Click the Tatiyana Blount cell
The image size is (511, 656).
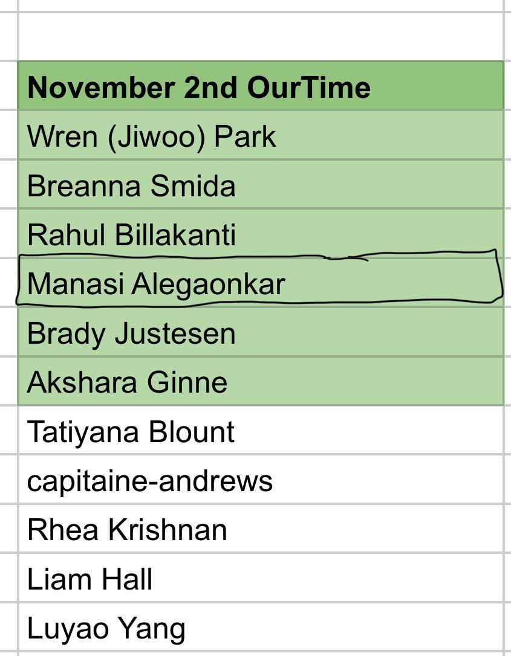260,431
